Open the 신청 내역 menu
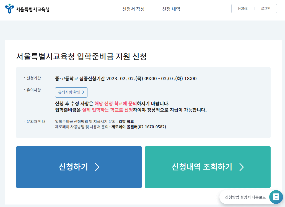Viewport: 285px width, 207px height. (x=171, y=9)
